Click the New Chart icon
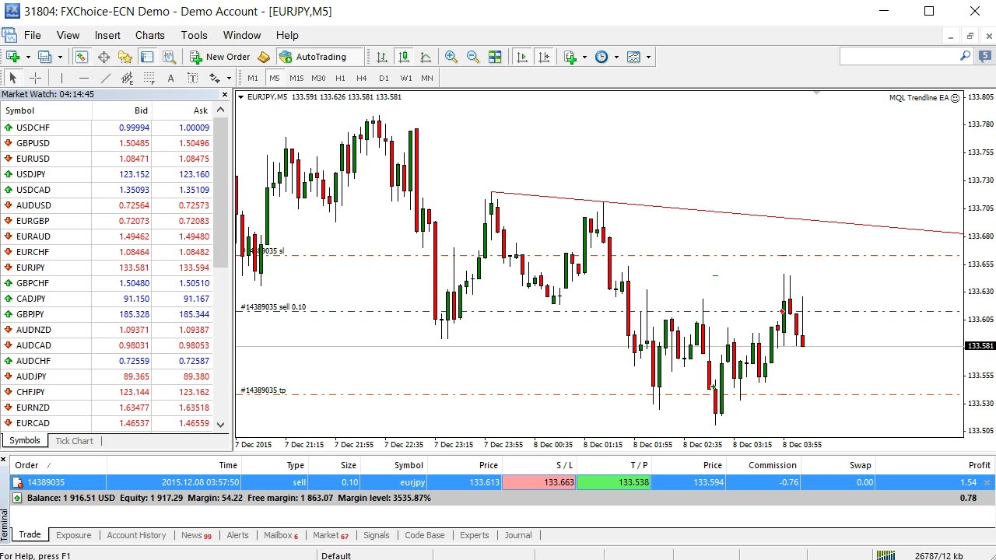Screen dimensions: 996x560 tap(13, 57)
